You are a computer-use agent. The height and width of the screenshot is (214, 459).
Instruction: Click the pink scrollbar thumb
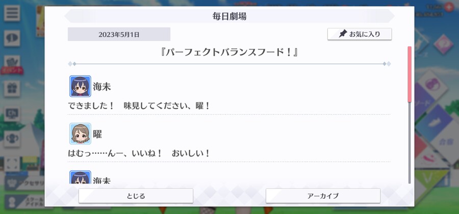tap(410, 74)
